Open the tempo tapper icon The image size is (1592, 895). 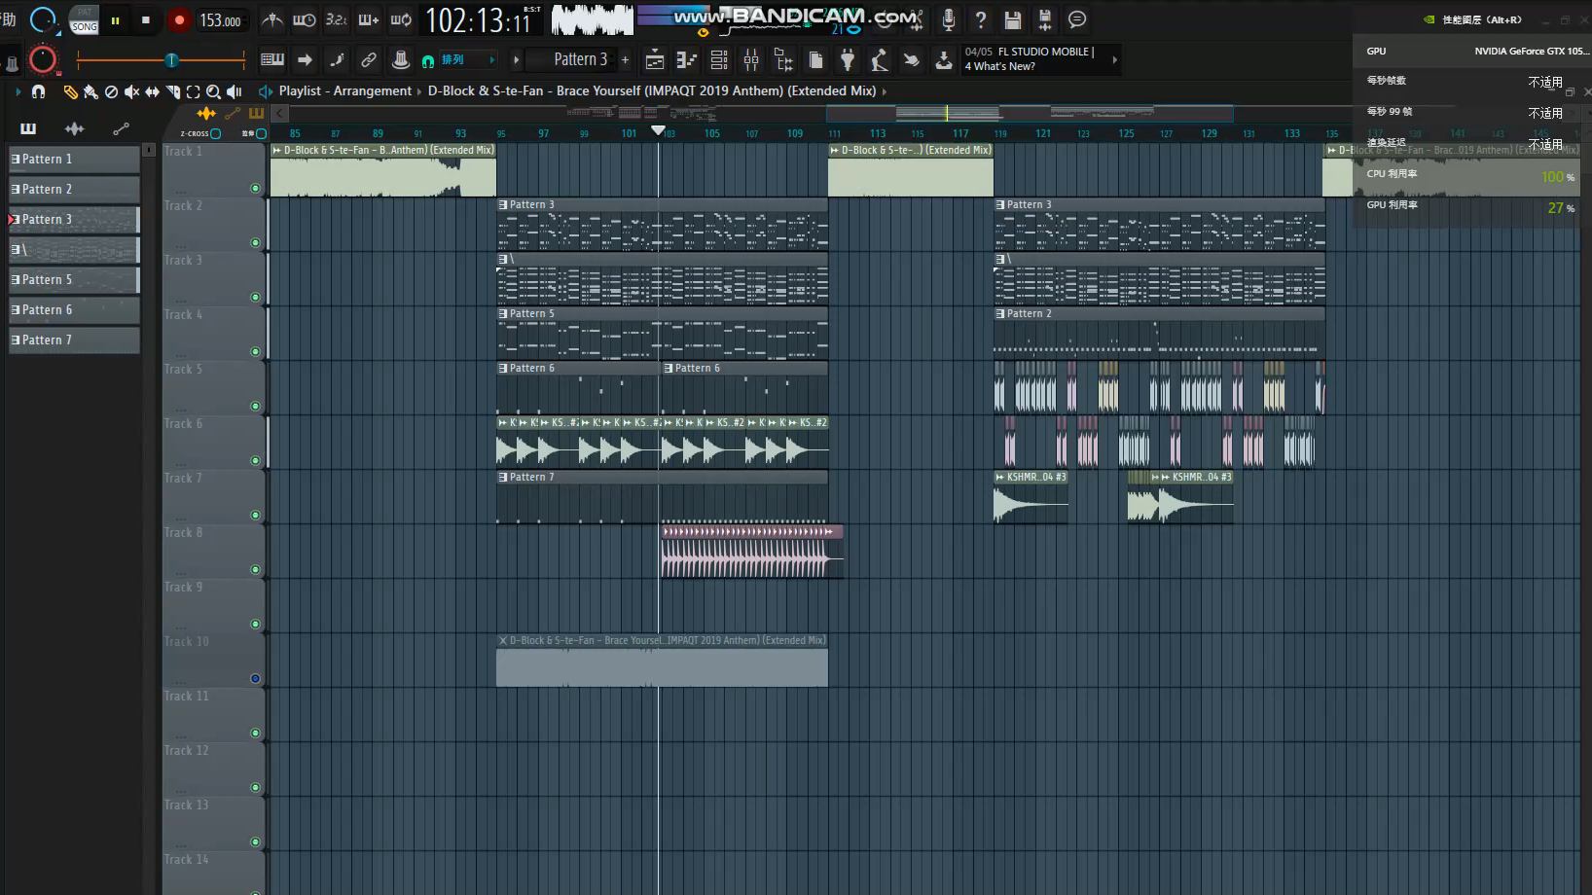point(880,60)
